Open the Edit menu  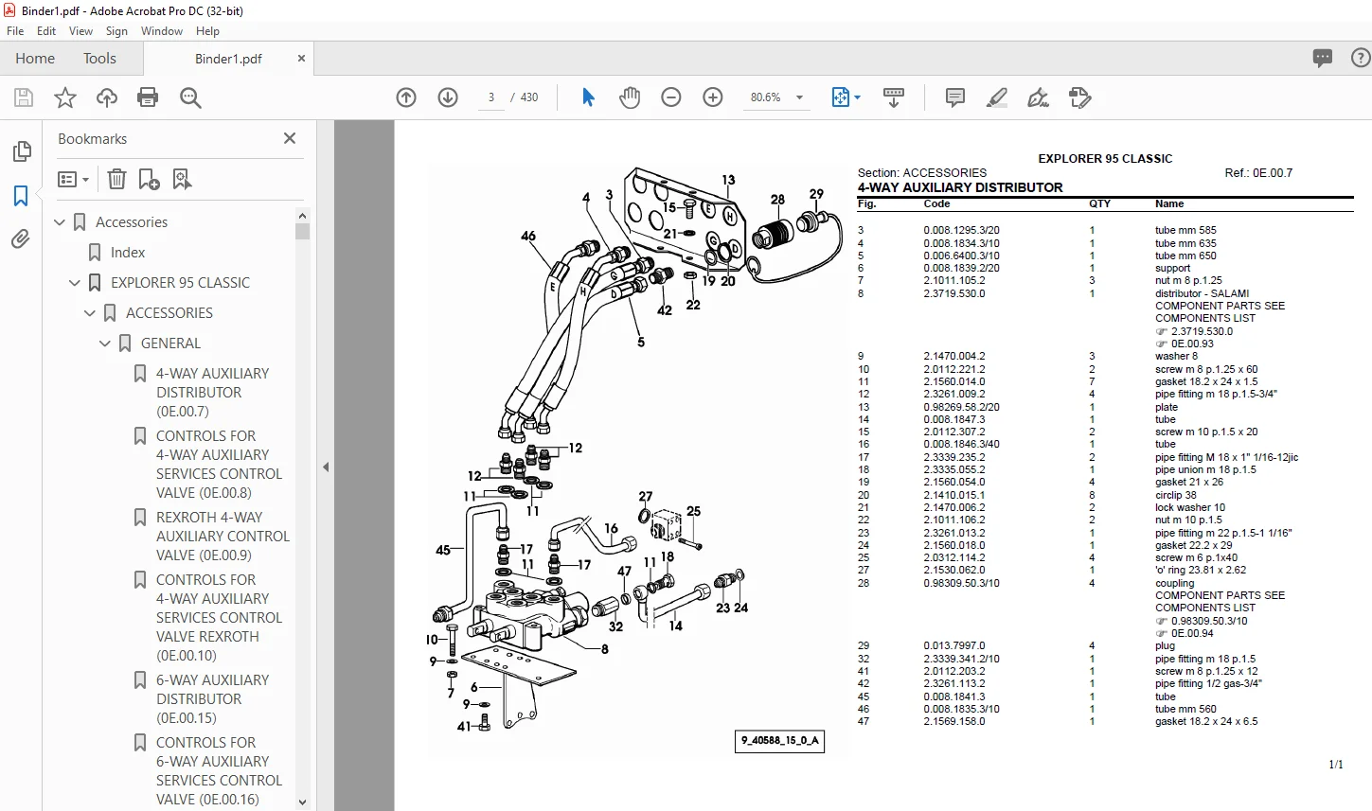(46, 31)
